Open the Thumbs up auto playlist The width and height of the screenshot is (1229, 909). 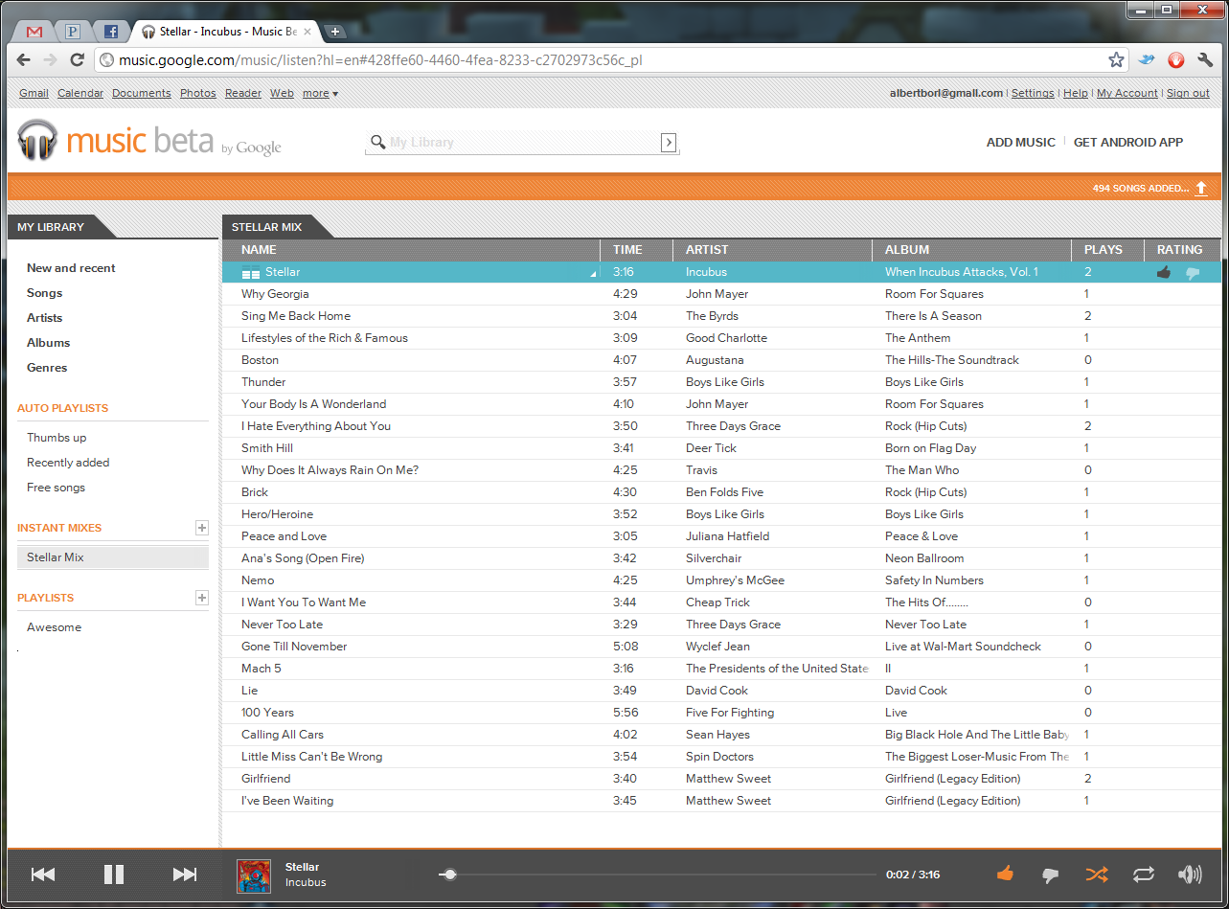point(57,438)
